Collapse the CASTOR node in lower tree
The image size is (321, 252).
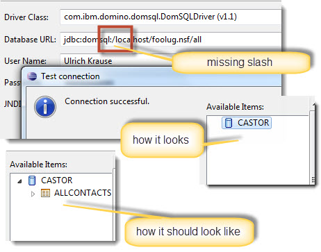19,181
